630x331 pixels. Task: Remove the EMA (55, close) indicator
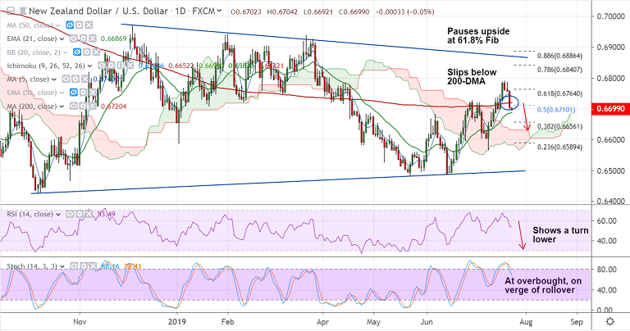(93, 93)
